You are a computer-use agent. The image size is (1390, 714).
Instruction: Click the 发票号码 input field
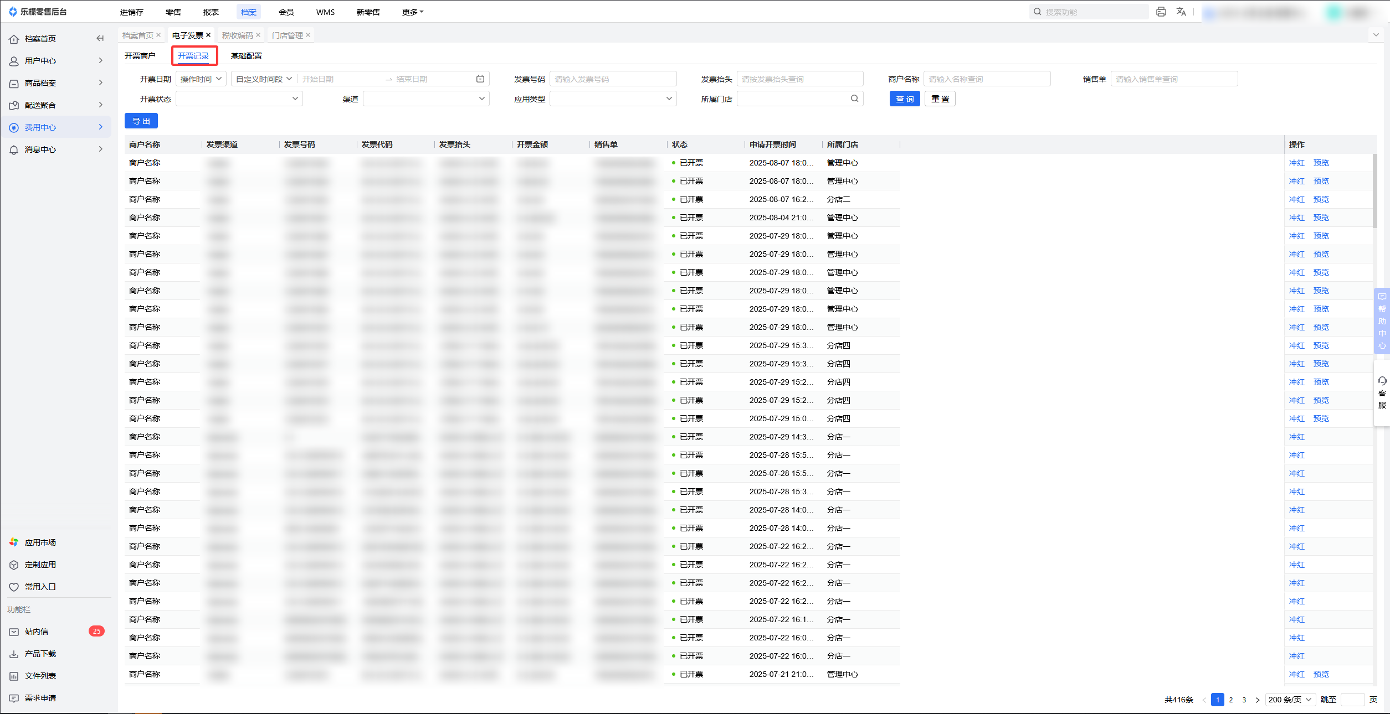tap(613, 79)
